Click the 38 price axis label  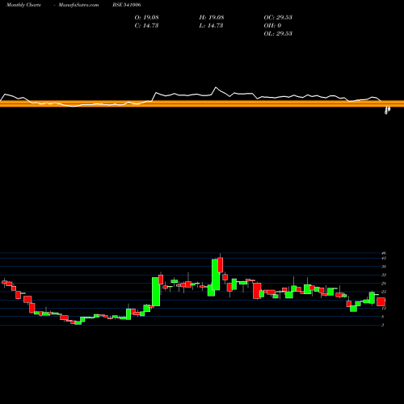384,267
